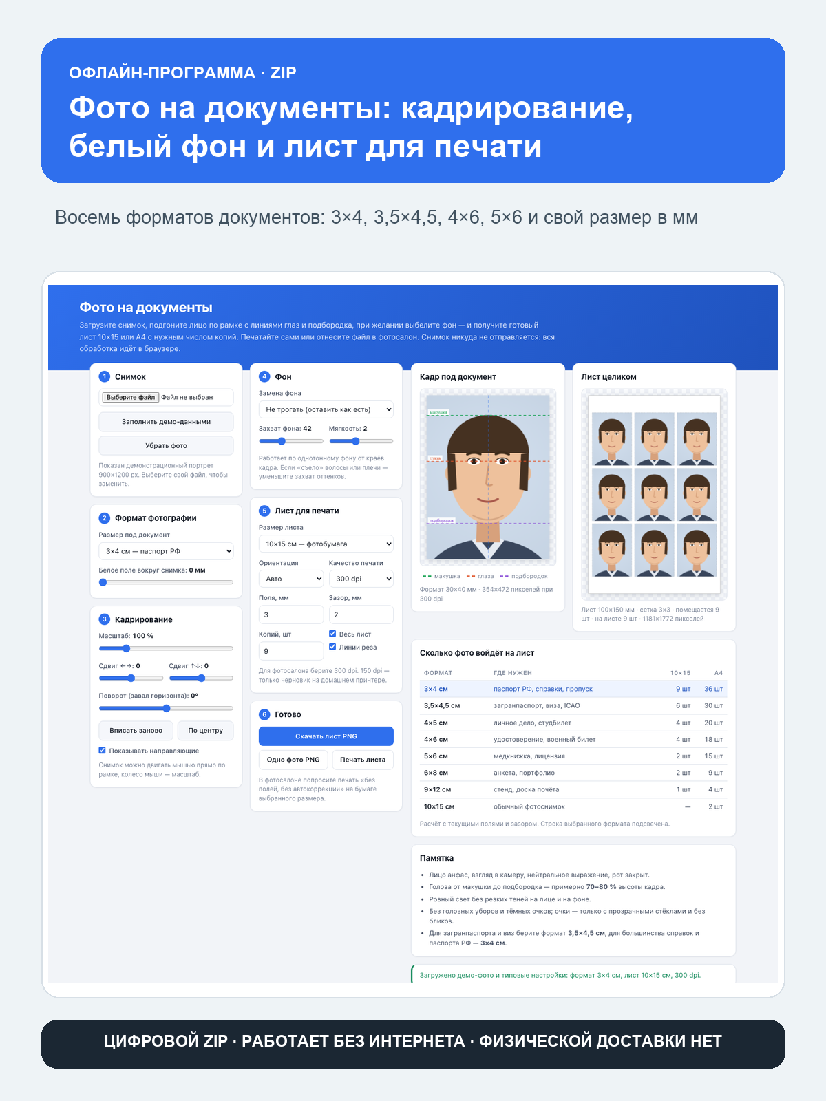
Task: Click the step 2 badge by 'Формат фотографии'
Action: (105, 517)
